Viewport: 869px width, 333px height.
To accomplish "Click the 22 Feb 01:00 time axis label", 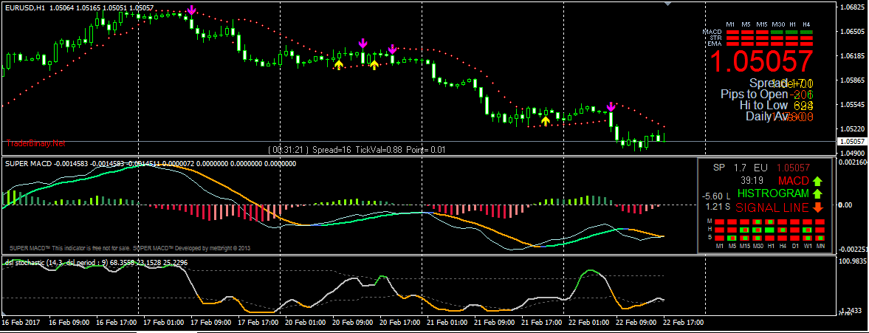I will coord(588,323).
